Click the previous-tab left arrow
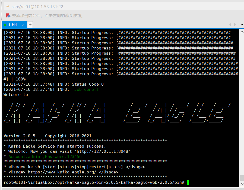Screen dimensions: 244x190 tap(230, 25)
